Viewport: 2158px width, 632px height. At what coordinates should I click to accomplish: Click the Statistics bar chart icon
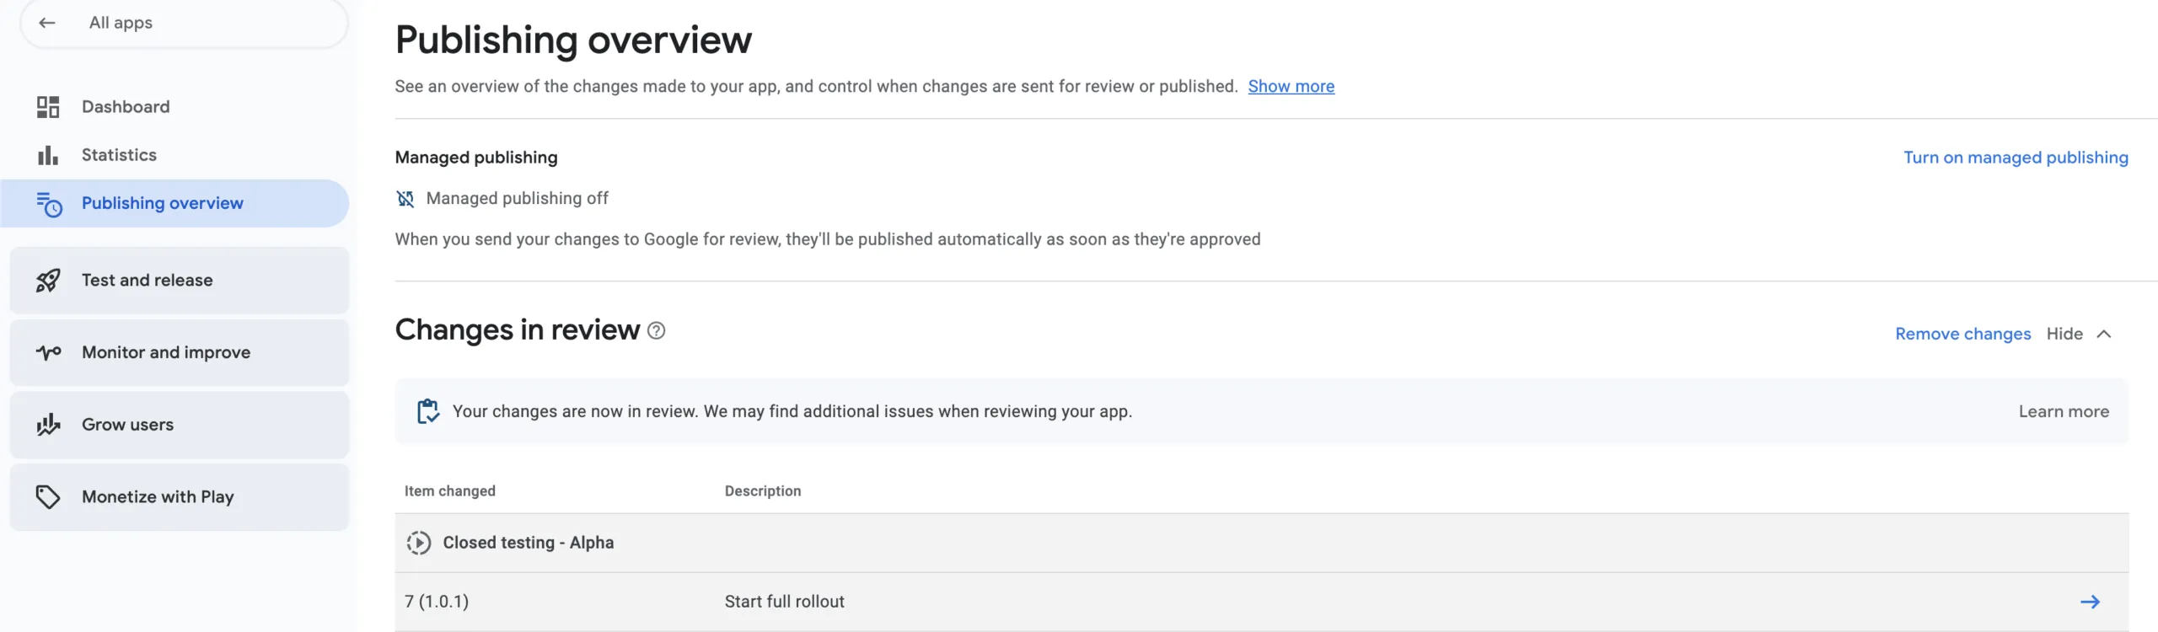click(x=48, y=155)
